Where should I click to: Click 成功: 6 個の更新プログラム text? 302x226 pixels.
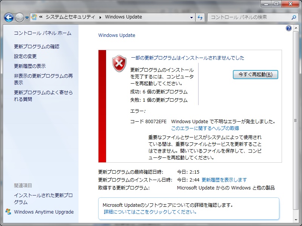pyautogui.click(x=159, y=92)
